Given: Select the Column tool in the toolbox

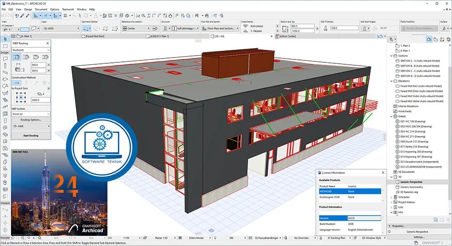Looking at the screenshot, I should [5, 66].
